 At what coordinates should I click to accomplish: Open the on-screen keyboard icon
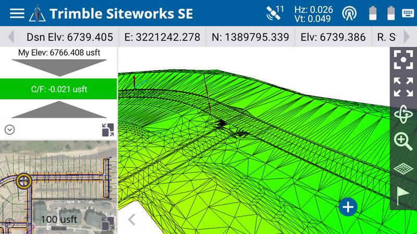(408, 14)
